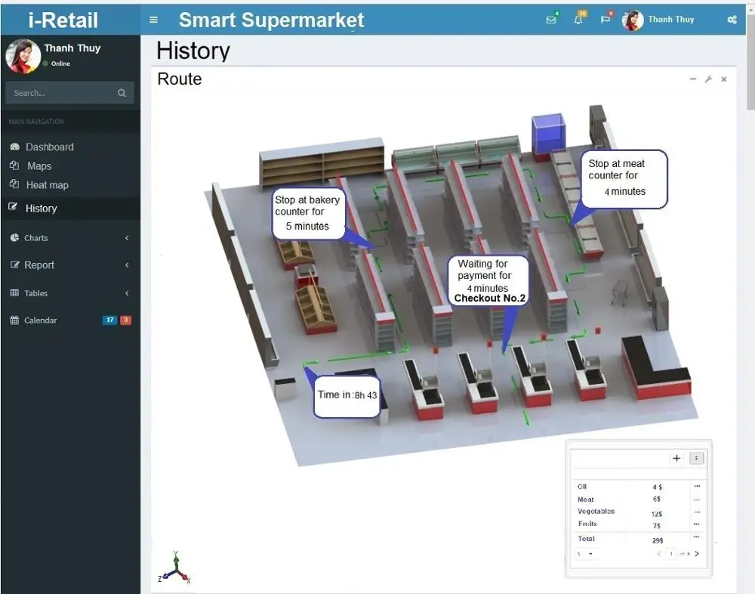
Task: Focus the sidebar Search field
Action: pos(69,92)
